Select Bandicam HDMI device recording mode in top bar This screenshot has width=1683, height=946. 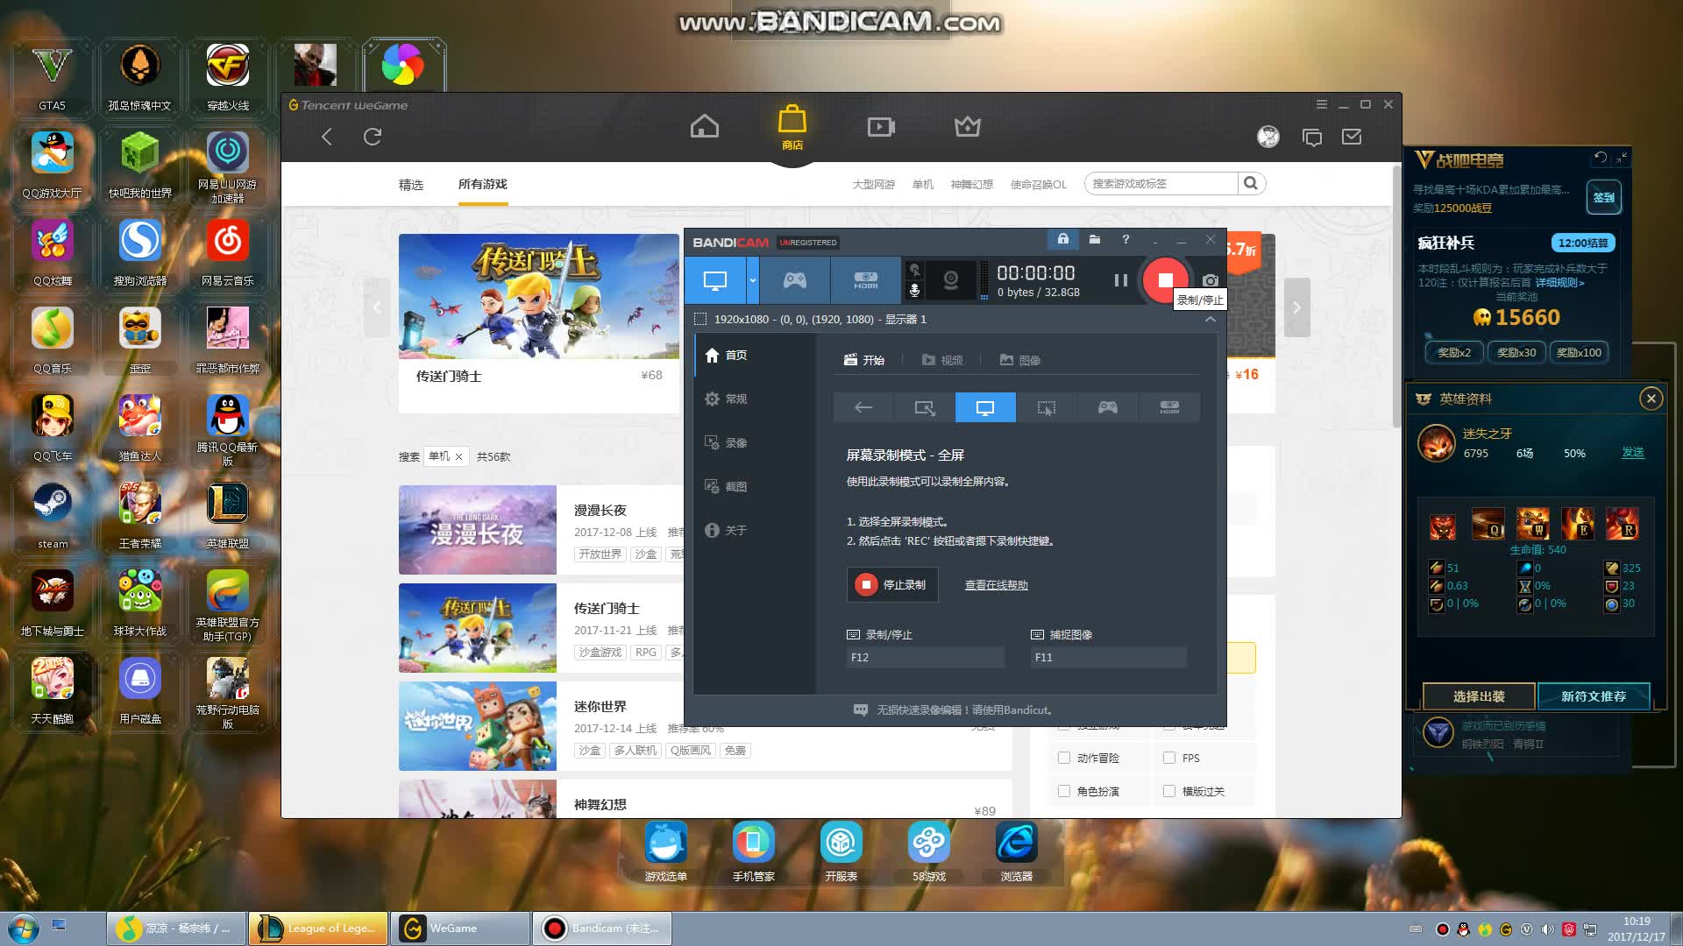(x=866, y=280)
